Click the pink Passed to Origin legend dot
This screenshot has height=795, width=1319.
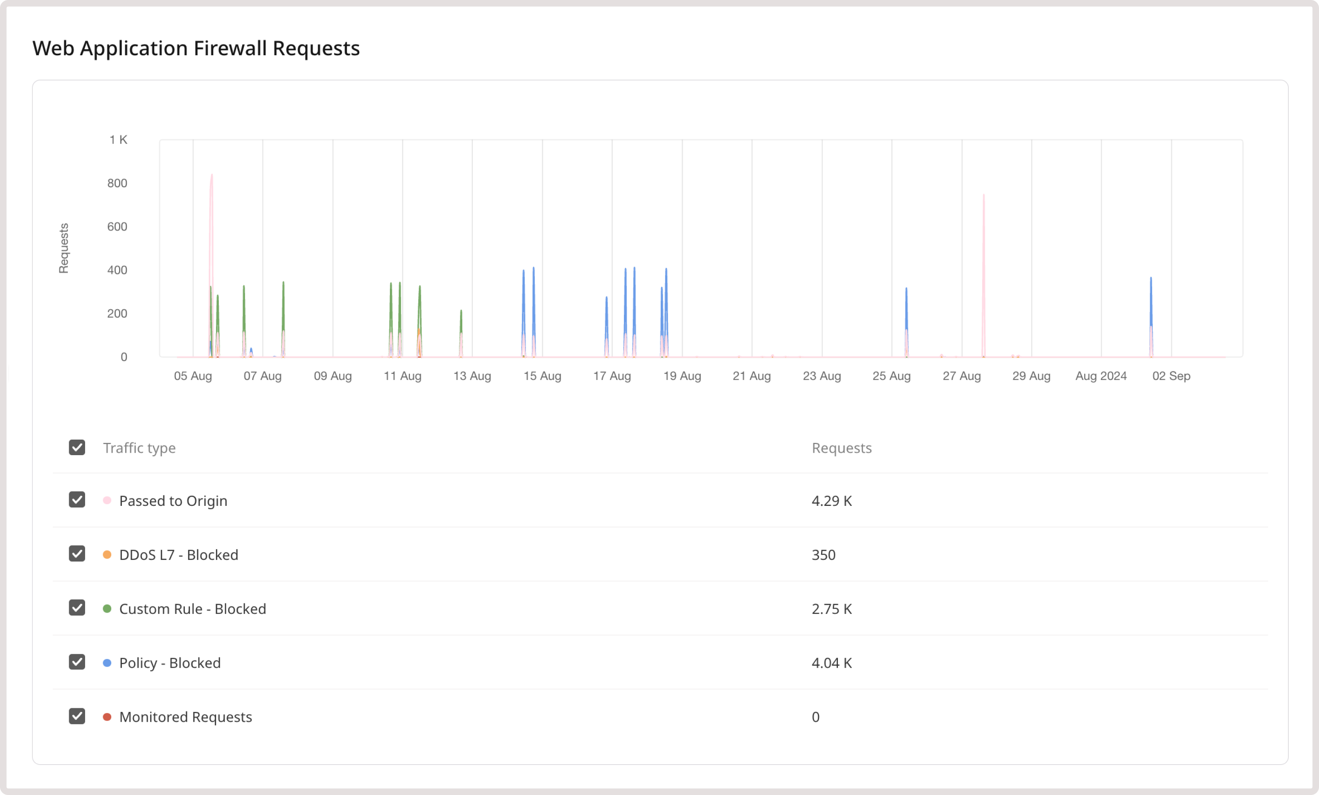click(x=107, y=500)
